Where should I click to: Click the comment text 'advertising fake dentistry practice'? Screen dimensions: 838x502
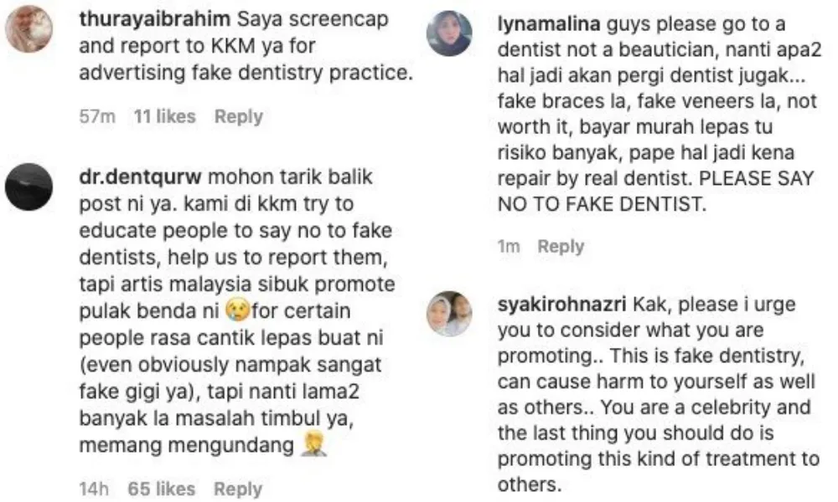click(x=246, y=73)
